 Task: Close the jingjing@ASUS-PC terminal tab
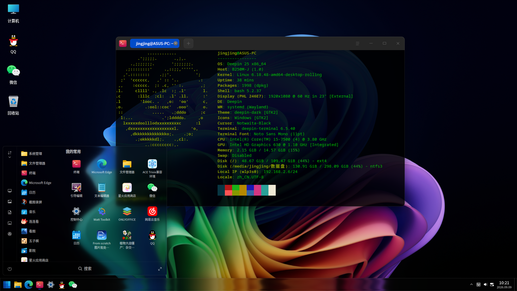point(176,43)
